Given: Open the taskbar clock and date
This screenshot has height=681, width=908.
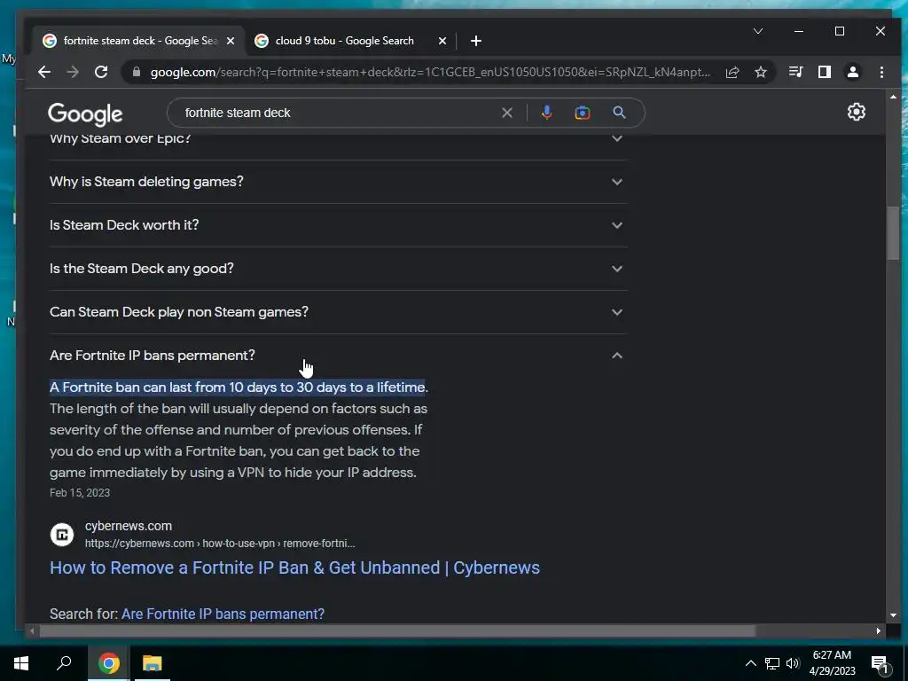Looking at the screenshot, I should pos(832,663).
